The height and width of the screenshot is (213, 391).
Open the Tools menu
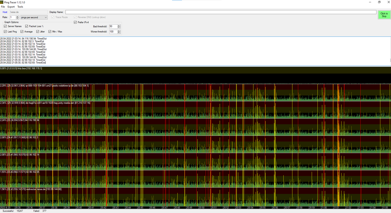click(20, 7)
